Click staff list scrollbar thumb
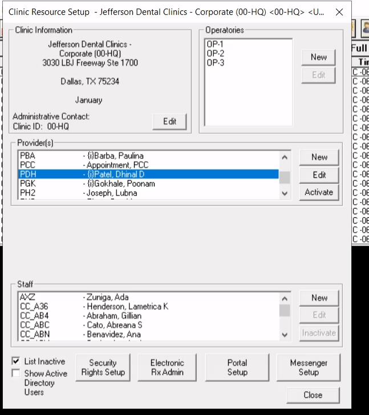This screenshot has width=369, height=415. tap(285, 311)
